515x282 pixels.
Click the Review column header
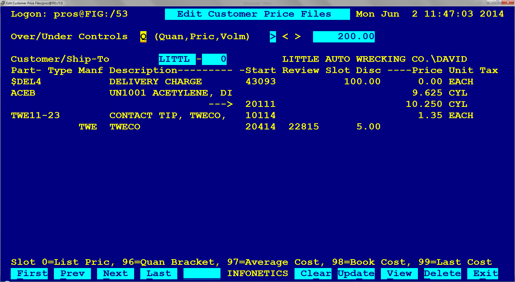pyautogui.click(x=301, y=70)
